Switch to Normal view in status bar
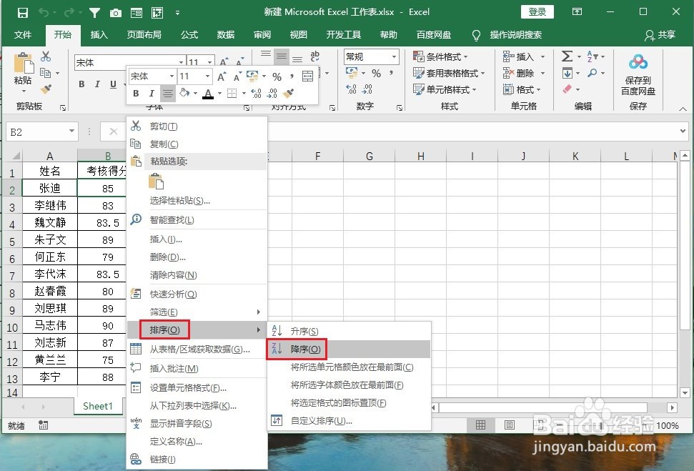Screen dimensions: 694x471 (x=481, y=425)
